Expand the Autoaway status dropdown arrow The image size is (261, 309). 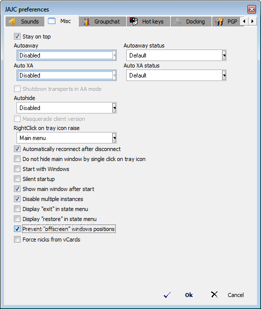(224, 55)
